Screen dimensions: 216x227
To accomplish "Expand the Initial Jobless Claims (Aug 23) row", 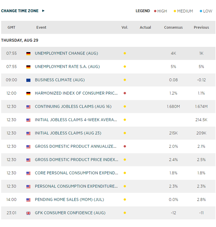I will 68,133.
